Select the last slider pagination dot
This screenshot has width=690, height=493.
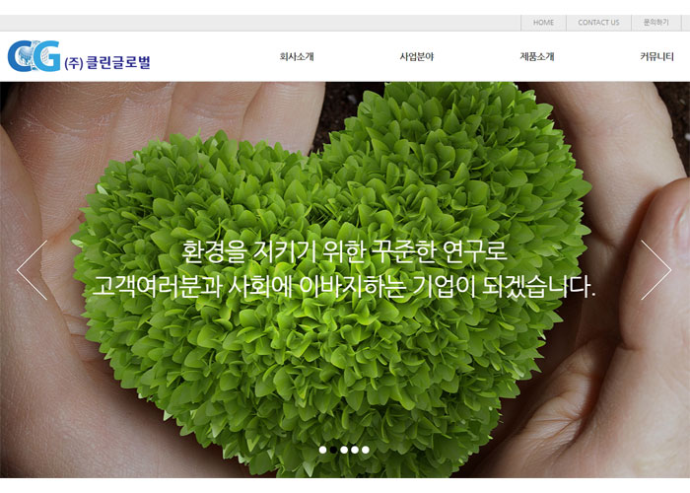click(366, 450)
